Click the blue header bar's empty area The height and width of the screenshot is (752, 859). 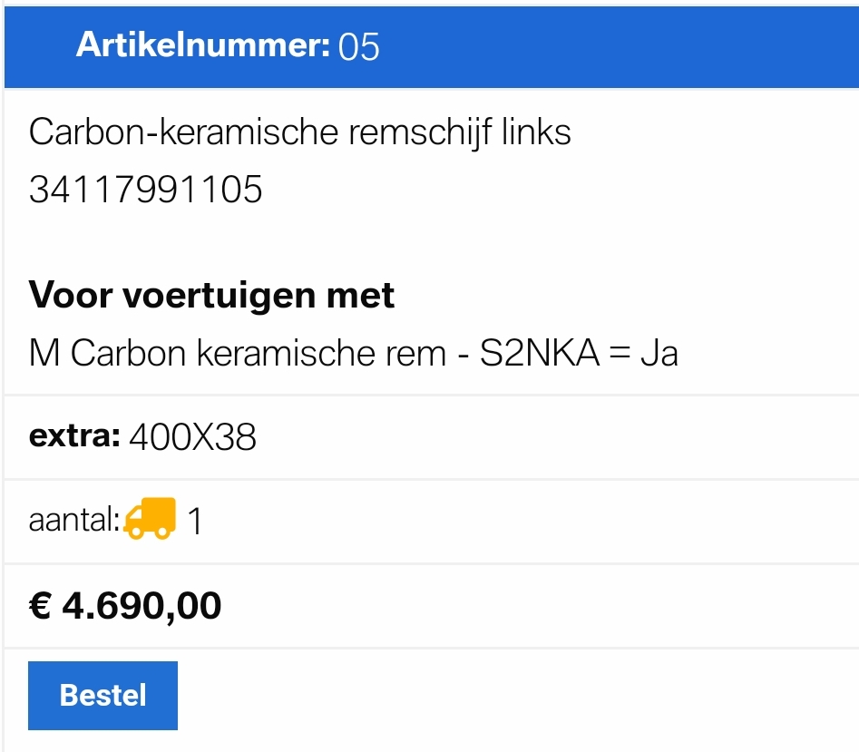pyautogui.click(x=619, y=46)
